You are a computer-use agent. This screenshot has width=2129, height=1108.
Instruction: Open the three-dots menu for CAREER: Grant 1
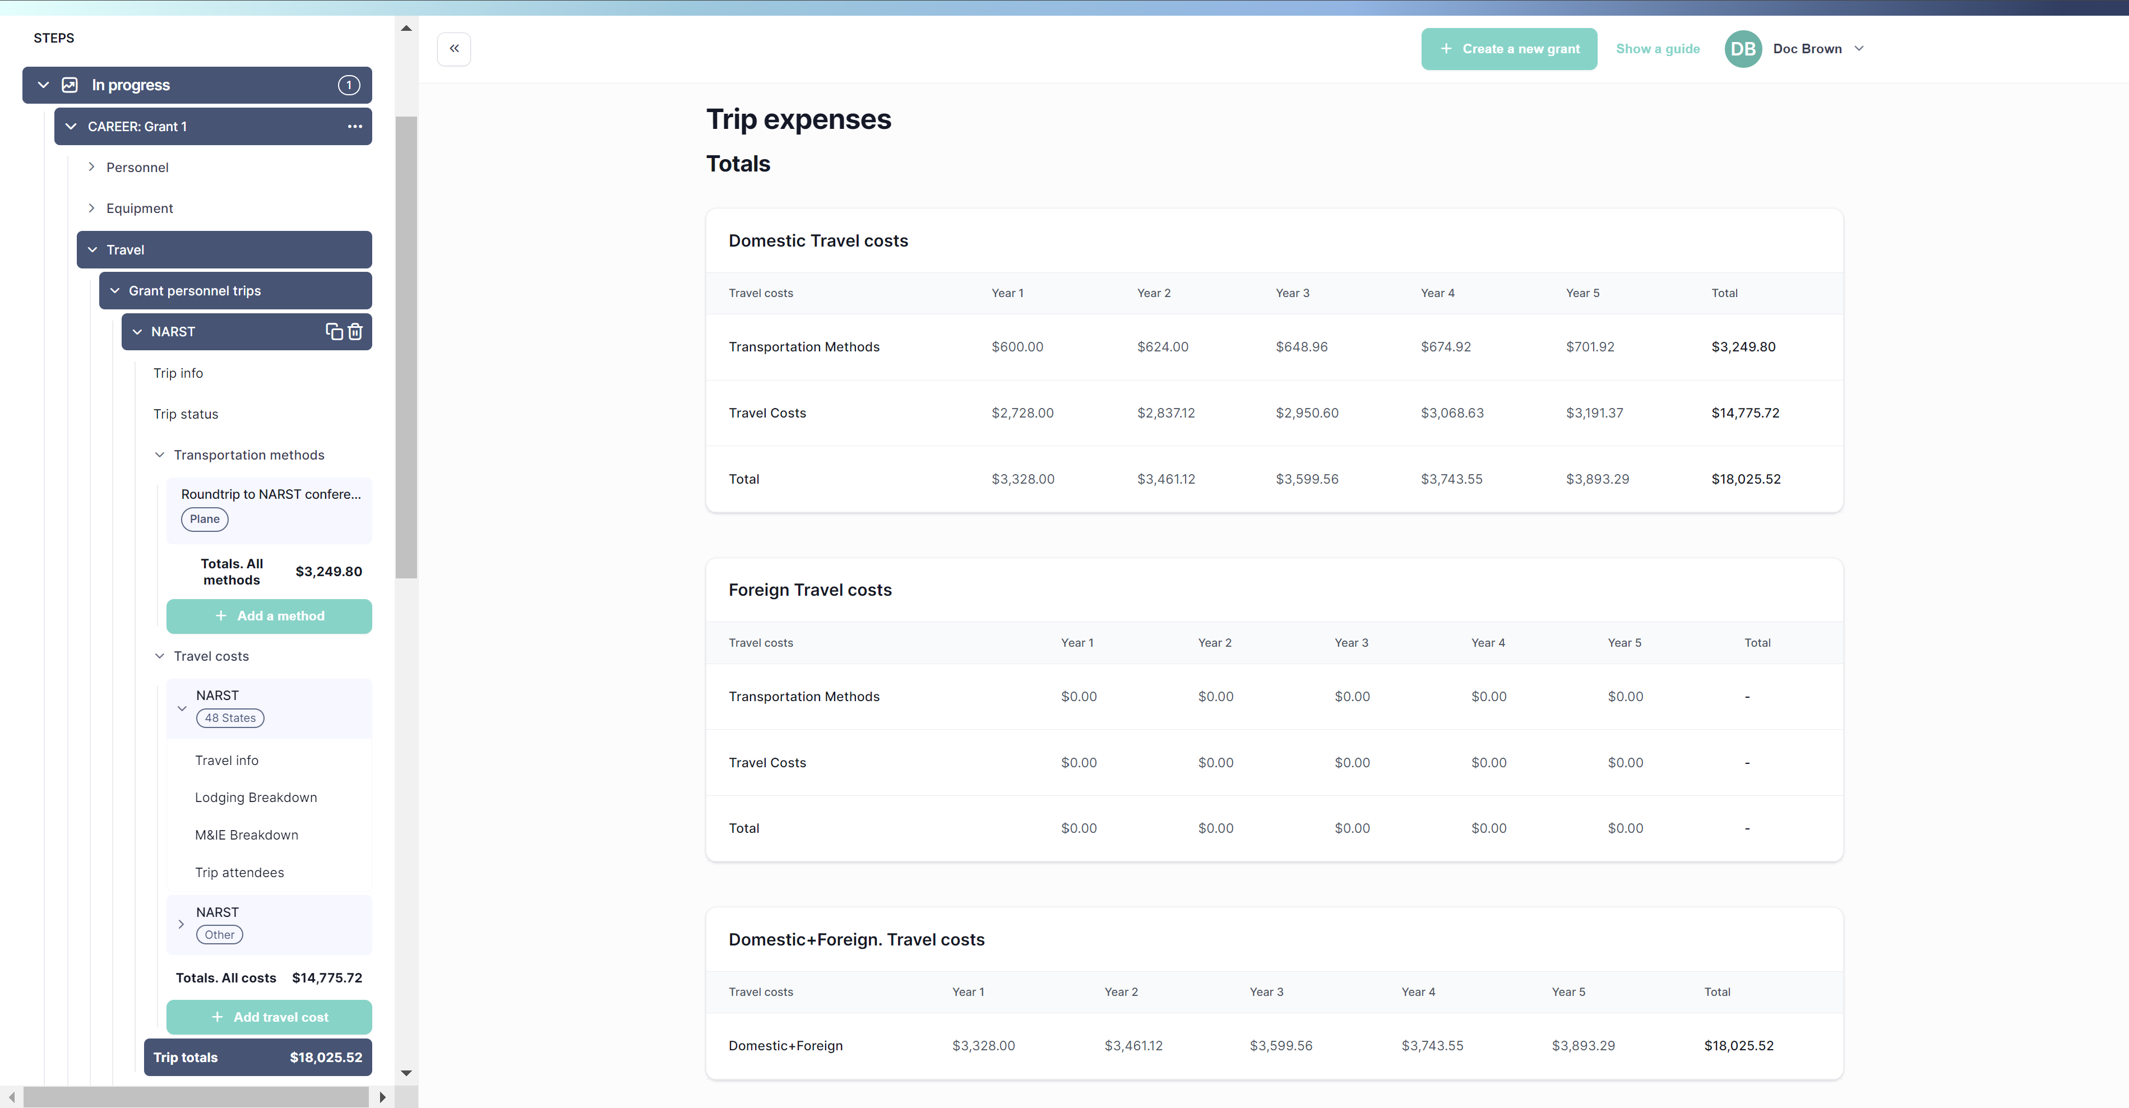tap(355, 127)
